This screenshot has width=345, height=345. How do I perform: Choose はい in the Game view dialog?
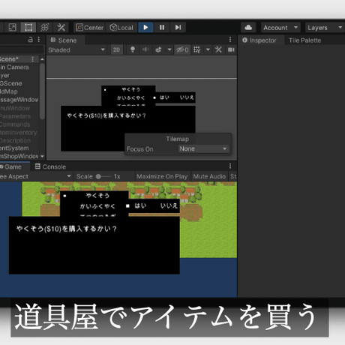click(x=140, y=205)
